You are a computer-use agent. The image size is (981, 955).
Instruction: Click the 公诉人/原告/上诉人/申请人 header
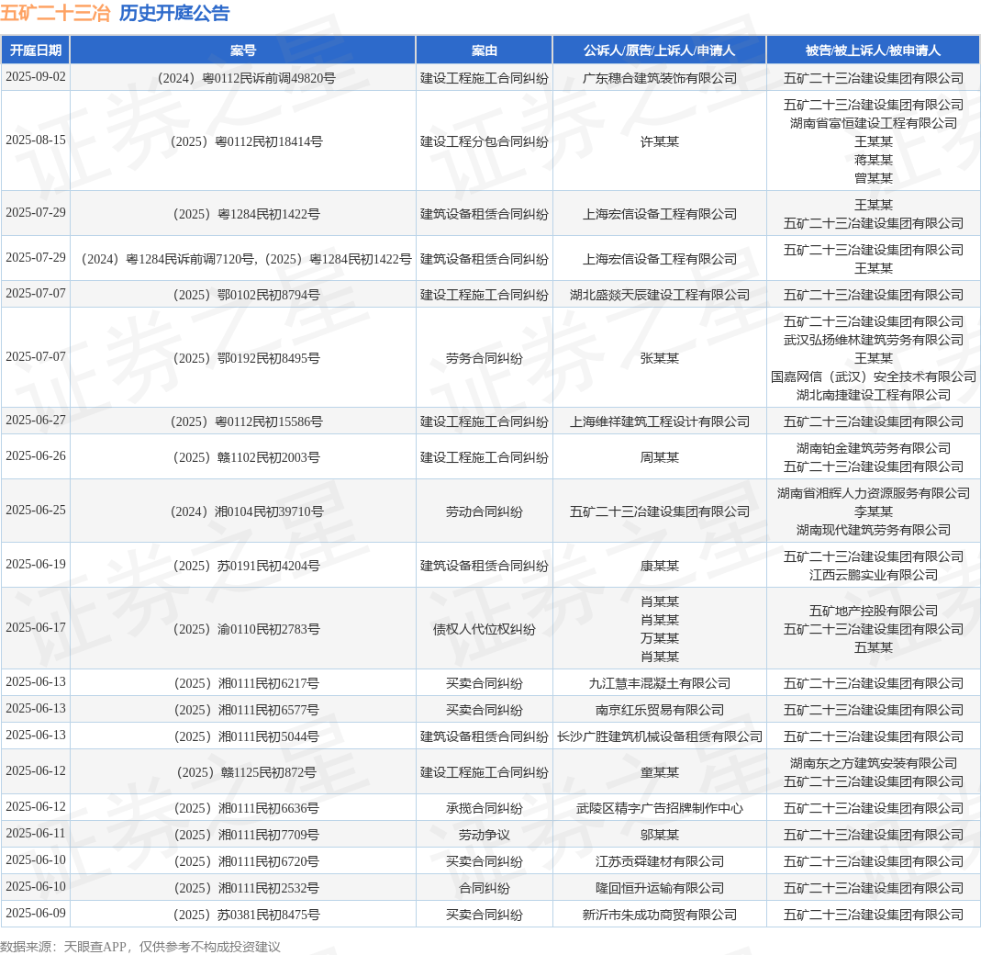(659, 51)
